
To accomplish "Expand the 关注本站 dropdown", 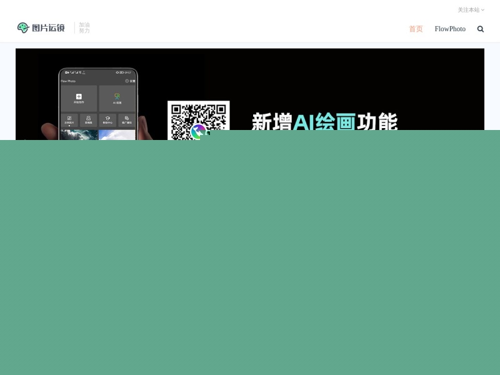I will click(471, 10).
